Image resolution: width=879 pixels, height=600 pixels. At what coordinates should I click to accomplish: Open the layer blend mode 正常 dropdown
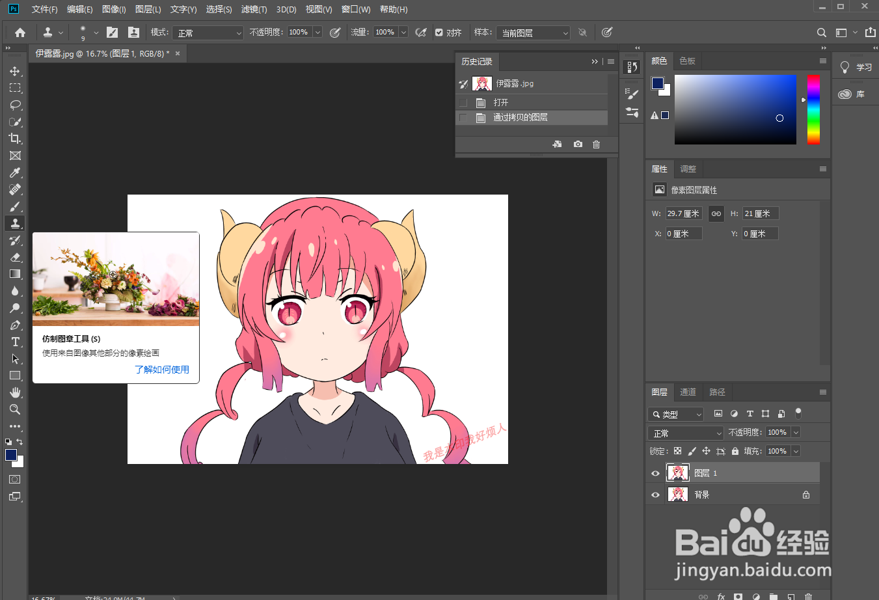click(686, 433)
